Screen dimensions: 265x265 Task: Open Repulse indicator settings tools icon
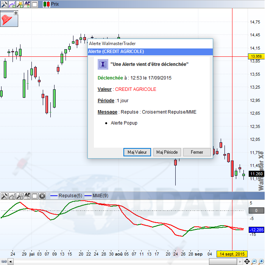pos(4,196)
